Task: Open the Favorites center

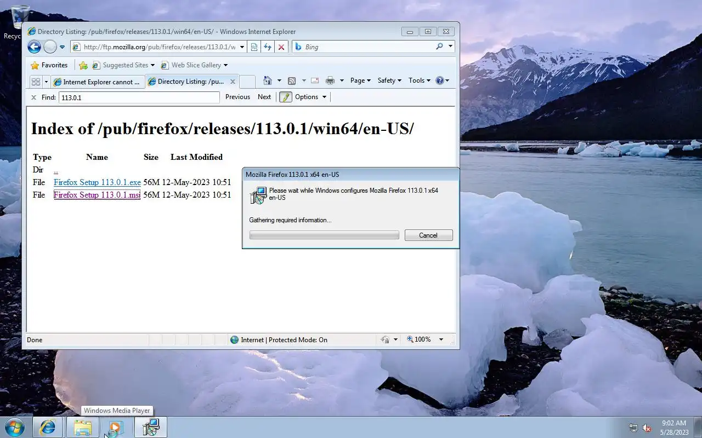Action: (49, 65)
